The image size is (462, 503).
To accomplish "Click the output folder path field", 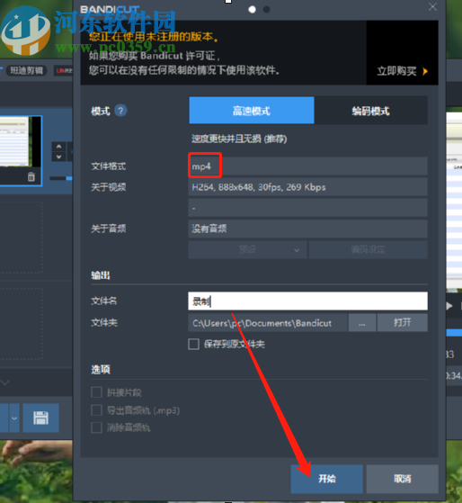I will 268,323.
